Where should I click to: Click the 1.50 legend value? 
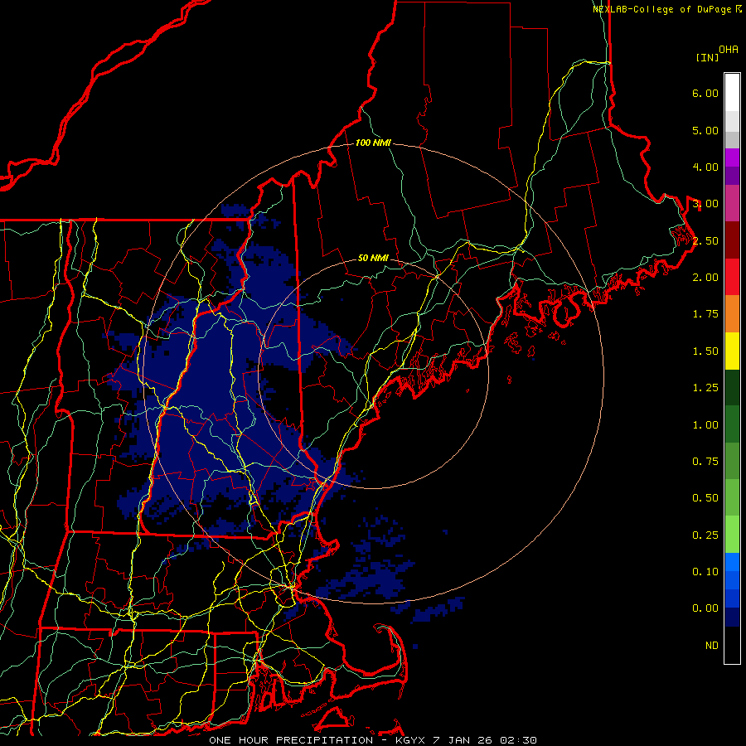(x=705, y=351)
